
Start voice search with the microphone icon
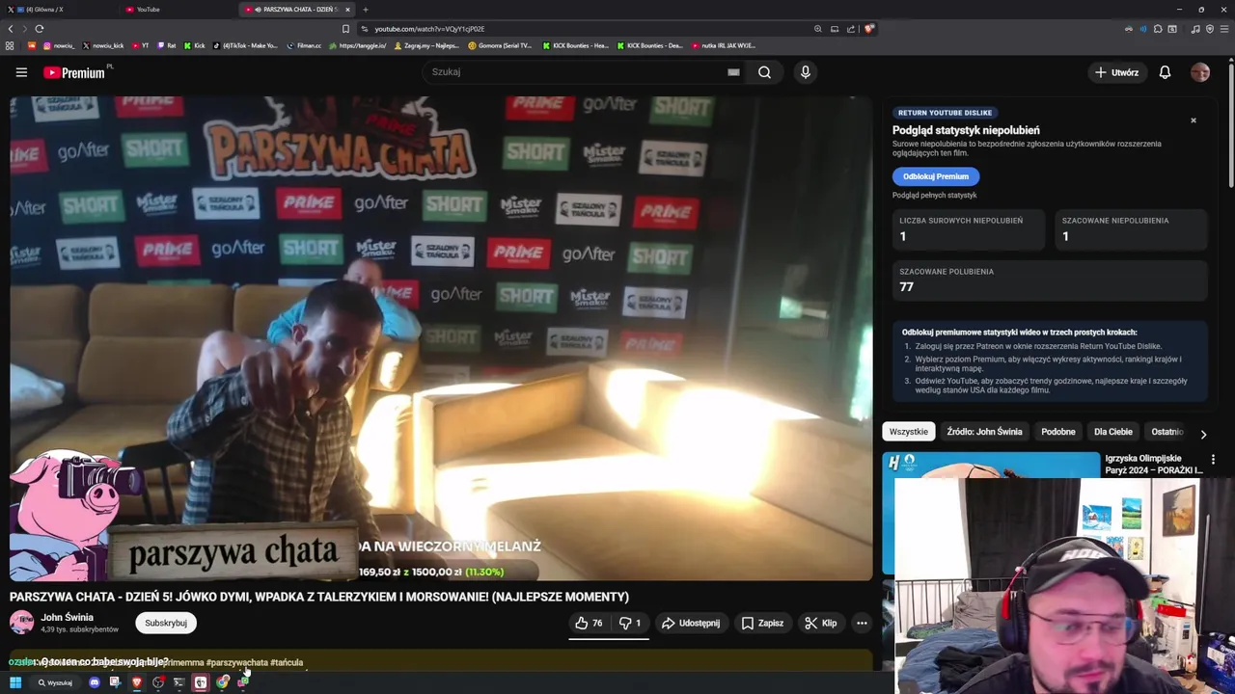[x=806, y=72]
